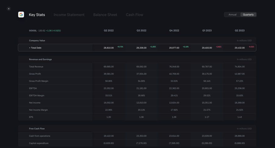Open the Key Stats tab
This screenshot has width=275, height=148.
[37, 15]
